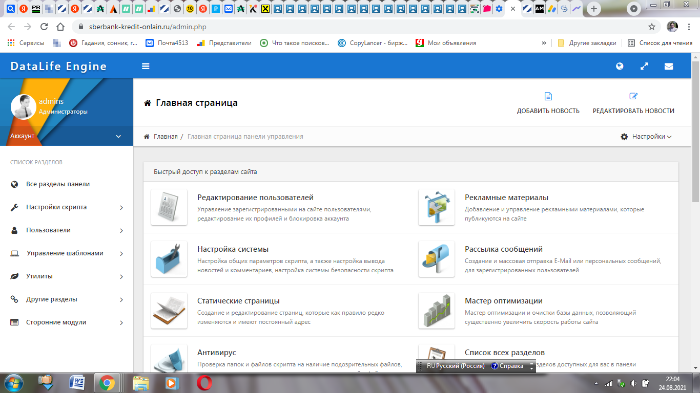Click ДОБАВИТЬ НОВОСТЬ button

point(548,111)
